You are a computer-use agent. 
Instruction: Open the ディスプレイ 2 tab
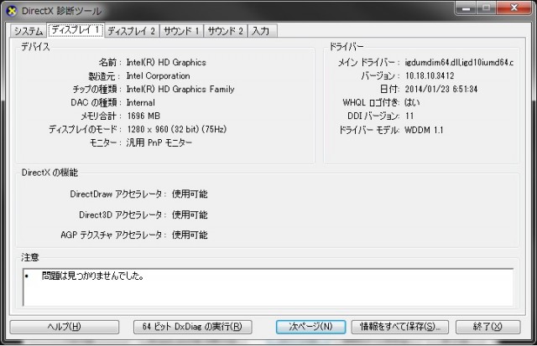132,31
